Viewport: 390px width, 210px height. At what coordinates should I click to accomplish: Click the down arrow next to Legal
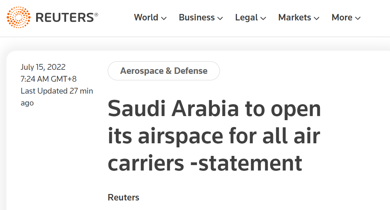click(263, 18)
